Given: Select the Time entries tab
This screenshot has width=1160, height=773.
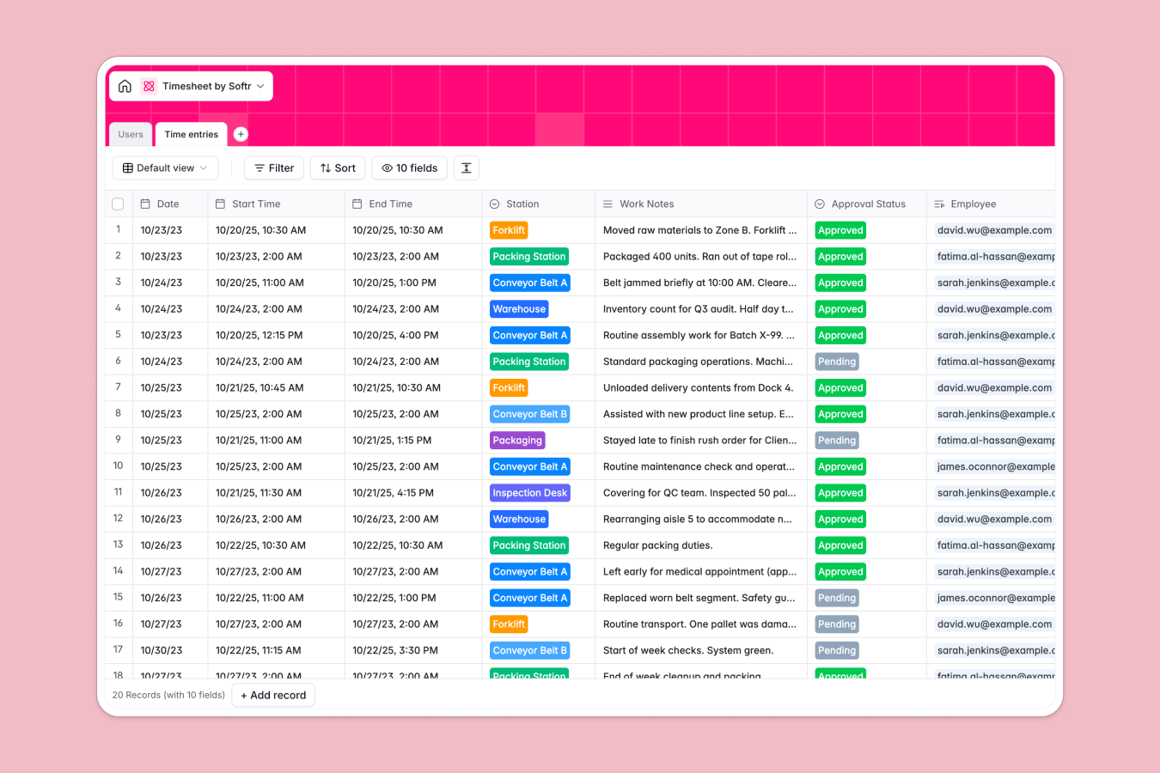Looking at the screenshot, I should (191, 134).
